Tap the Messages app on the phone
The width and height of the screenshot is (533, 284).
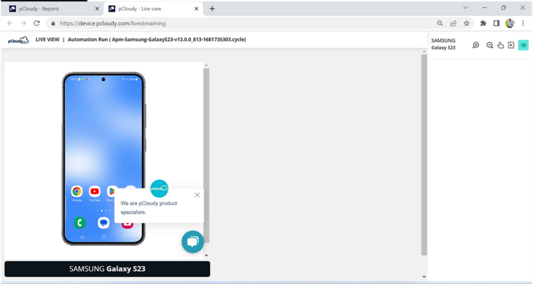coord(103,223)
